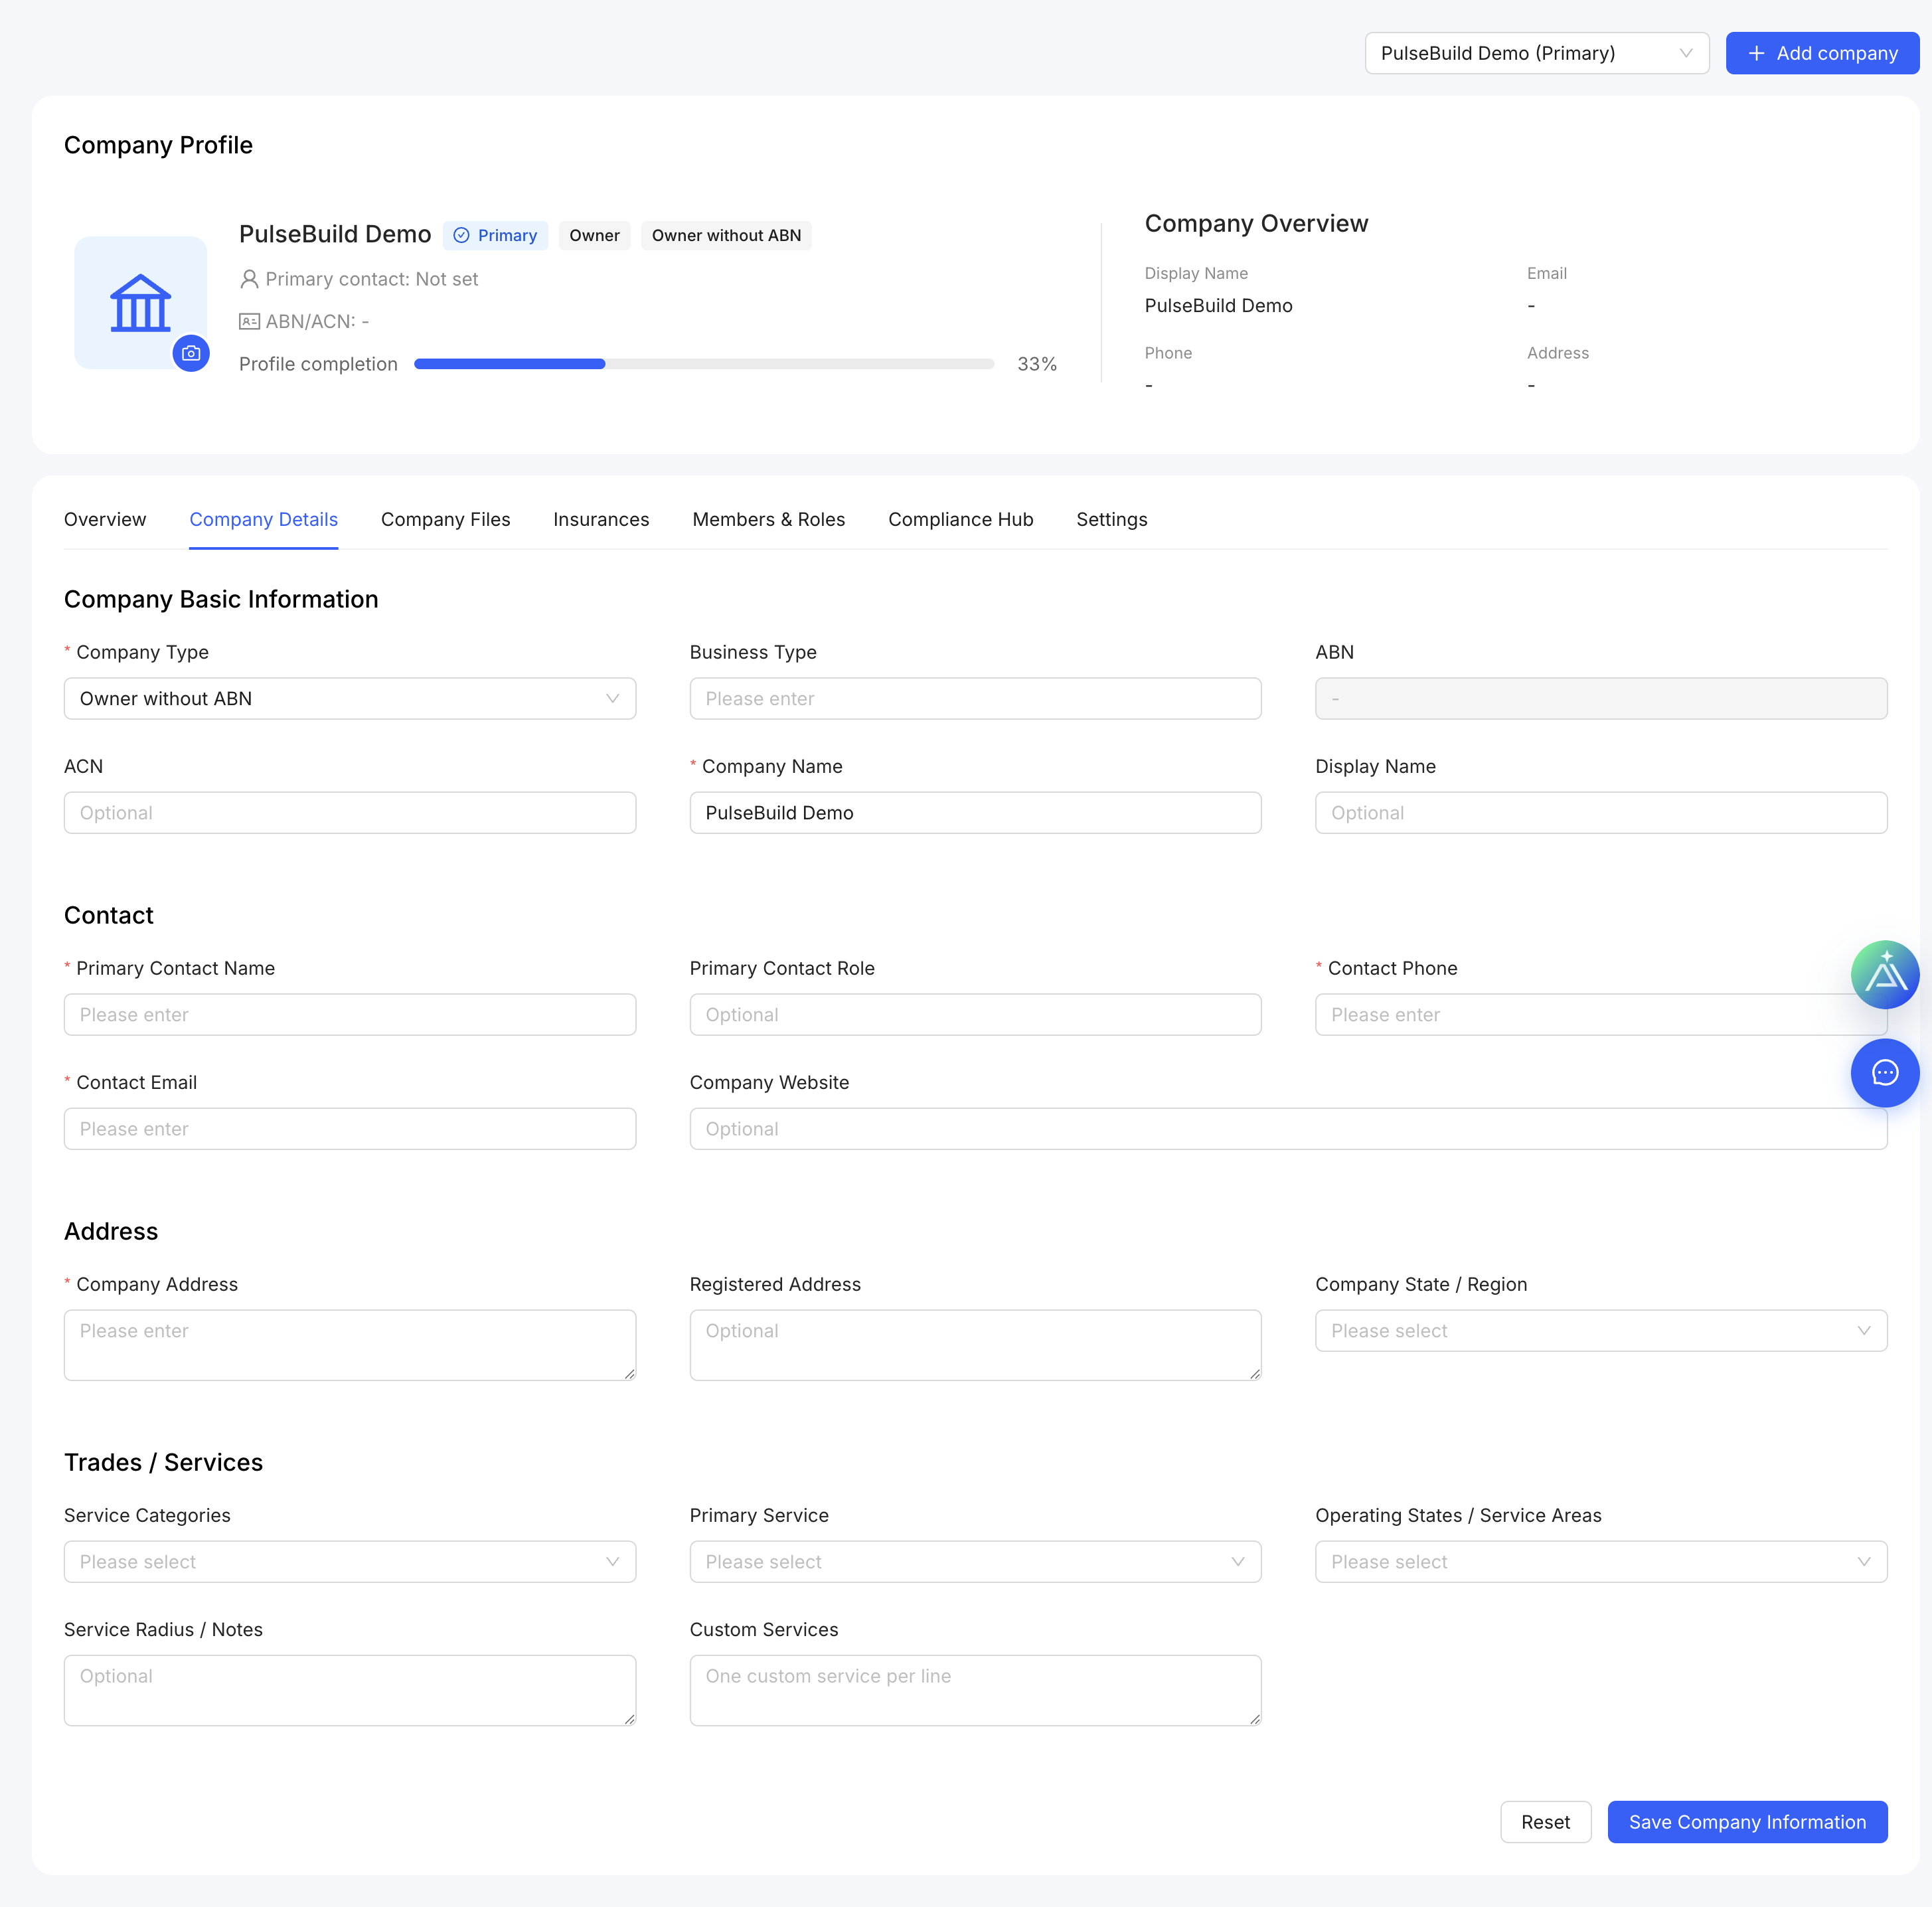The image size is (1932, 1907).
Task: Click the disabled ABN field
Action: coord(1602,699)
